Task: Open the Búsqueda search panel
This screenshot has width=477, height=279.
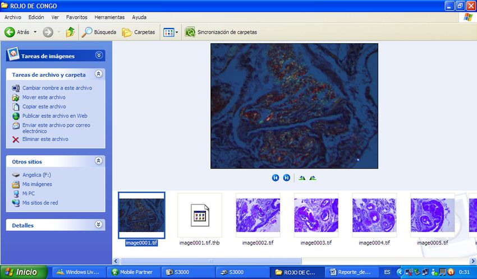Action: pyautogui.click(x=99, y=32)
